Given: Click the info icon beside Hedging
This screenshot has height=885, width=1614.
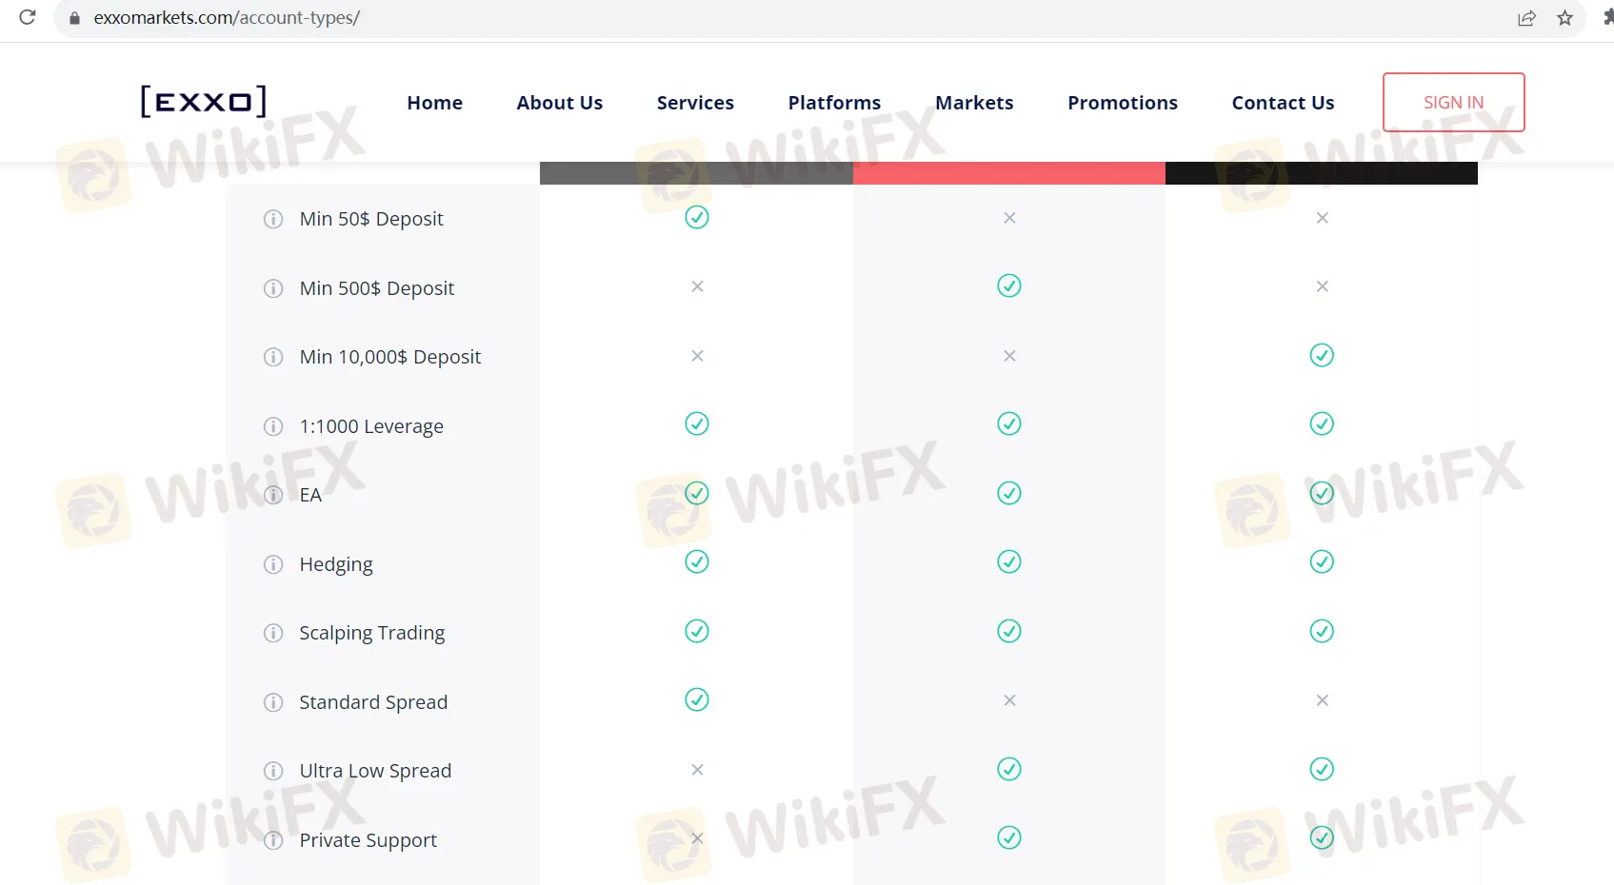Looking at the screenshot, I should pyautogui.click(x=273, y=564).
